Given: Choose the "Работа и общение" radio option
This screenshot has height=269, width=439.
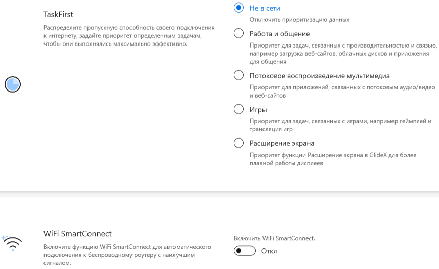Looking at the screenshot, I should 239,34.
